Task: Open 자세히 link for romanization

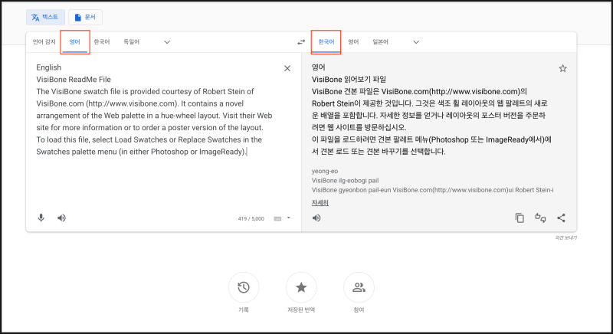Action: coord(320,203)
